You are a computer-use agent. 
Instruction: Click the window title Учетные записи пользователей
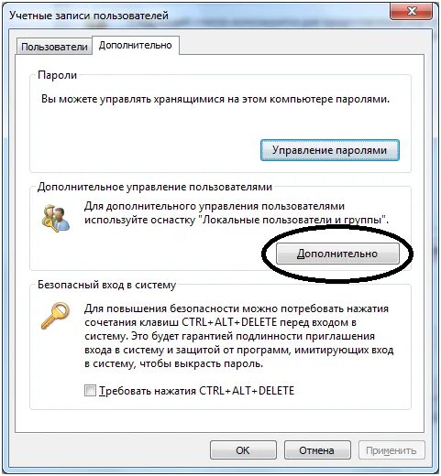89,16
